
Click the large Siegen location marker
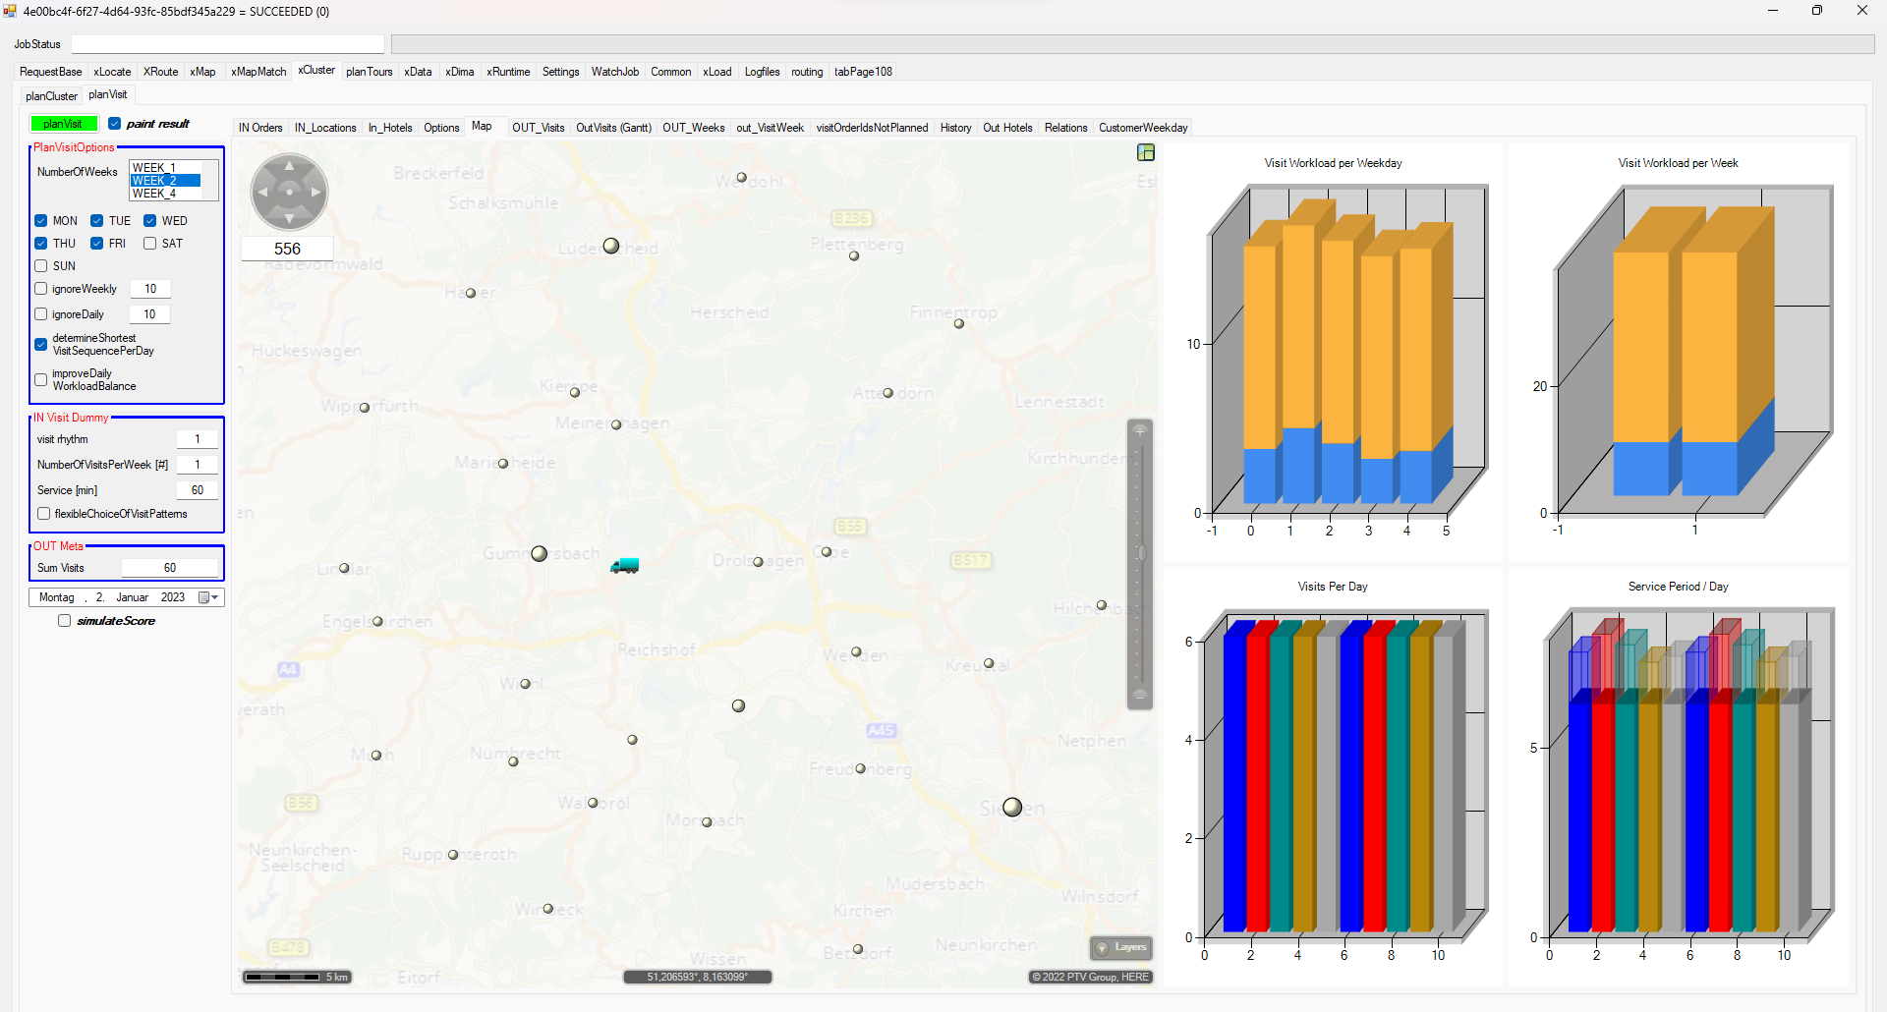(1012, 807)
